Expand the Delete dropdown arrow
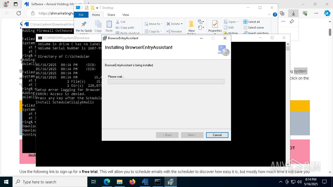 (182, 24)
